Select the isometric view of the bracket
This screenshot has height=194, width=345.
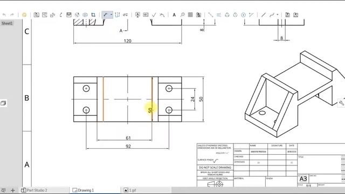coord(295,95)
